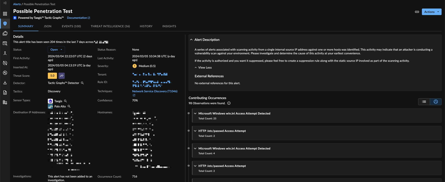Click the merge-arrow icon in sidebar
This screenshot has width=445, height=182.
pos(5,53)
